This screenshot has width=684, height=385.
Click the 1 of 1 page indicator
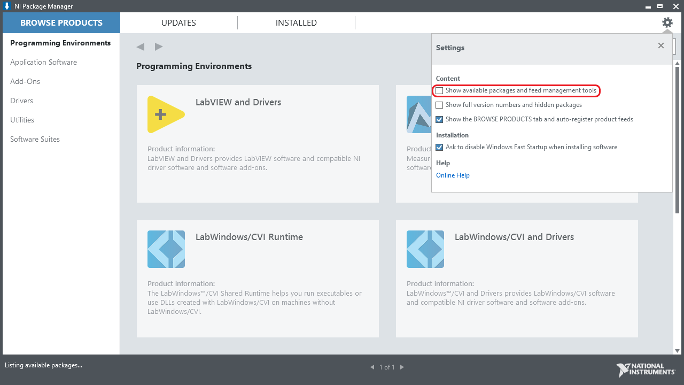[x=387, y=367]
